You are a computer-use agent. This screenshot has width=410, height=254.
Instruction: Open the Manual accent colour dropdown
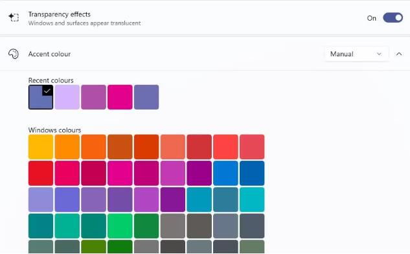pos(356,54)
